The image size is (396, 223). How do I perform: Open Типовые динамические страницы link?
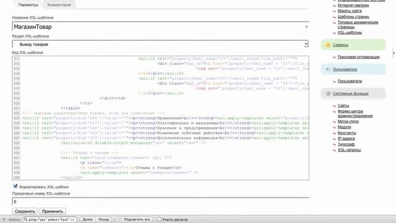point(358,25)
